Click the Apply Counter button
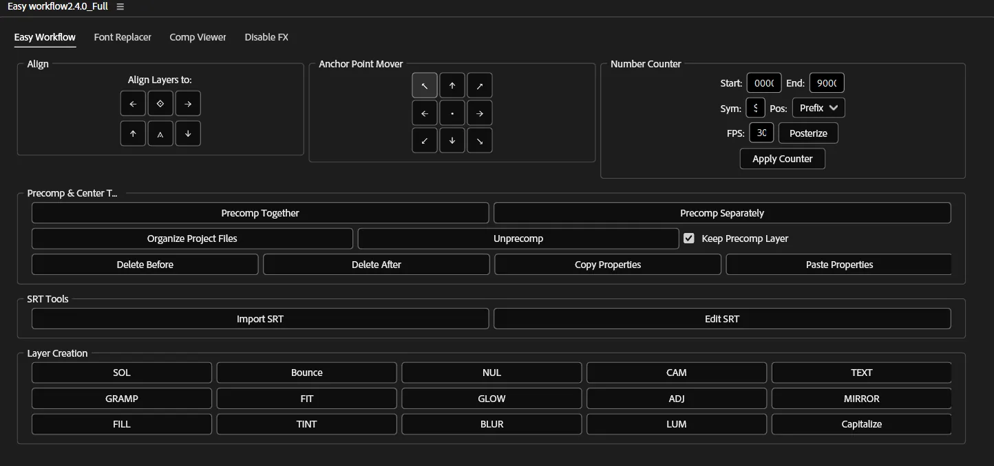This screenshot has width=994, height=466. (x=782, y=158)
